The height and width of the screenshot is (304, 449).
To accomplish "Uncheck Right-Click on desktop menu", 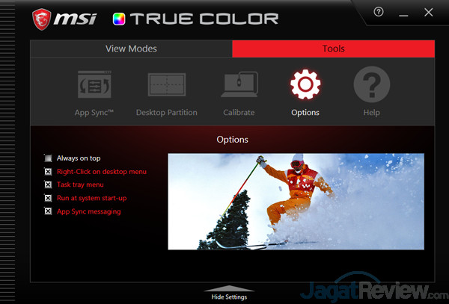I will point(48,172).
